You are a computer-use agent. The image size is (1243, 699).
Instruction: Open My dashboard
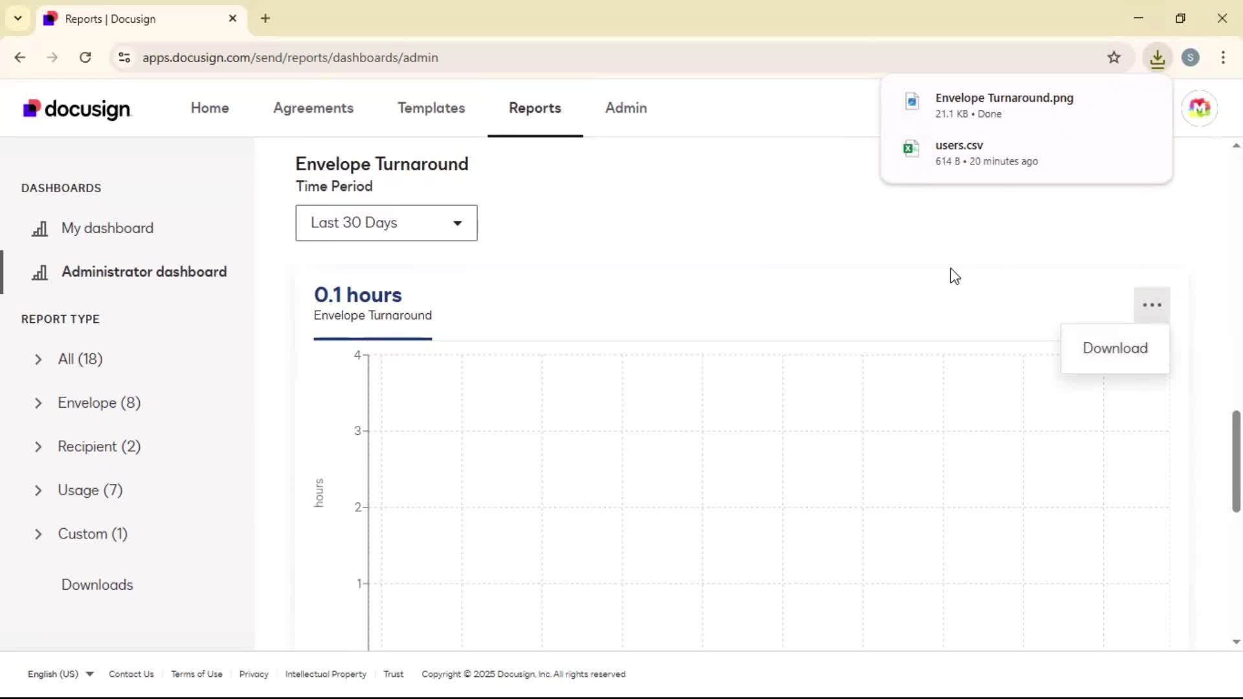pyautogui.click(x=107, y=228)
